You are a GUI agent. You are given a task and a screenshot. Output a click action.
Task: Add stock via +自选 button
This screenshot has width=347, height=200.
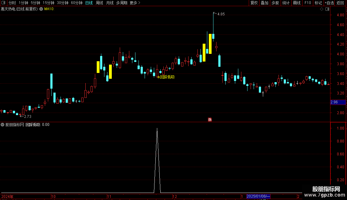tap(329, 3)
